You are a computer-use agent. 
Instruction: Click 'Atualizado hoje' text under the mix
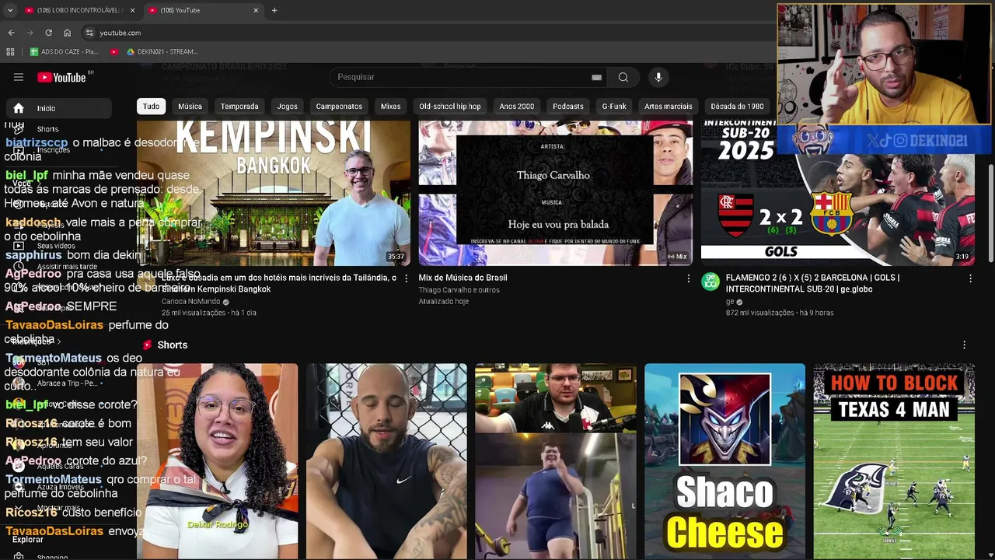tap(444, 301)
